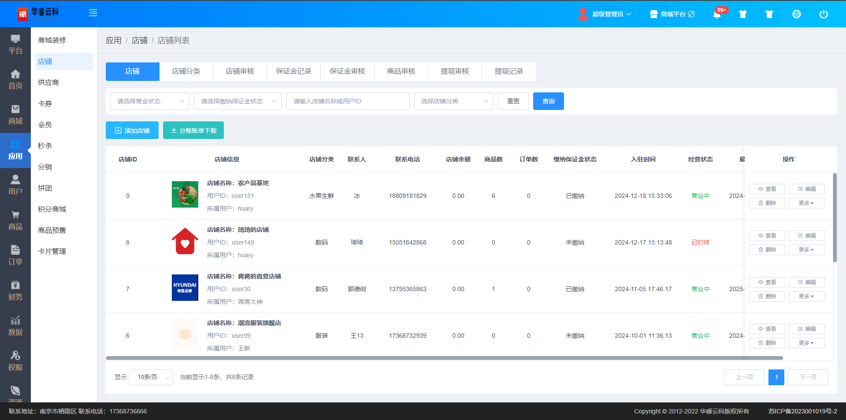Expand the 超级管理员 user dropdown
846x420 pixels.
pos(611,14)
